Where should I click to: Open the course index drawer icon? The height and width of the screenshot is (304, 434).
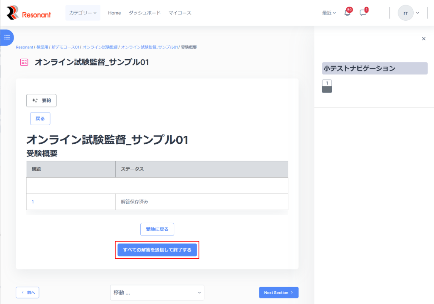coord(7,37)
